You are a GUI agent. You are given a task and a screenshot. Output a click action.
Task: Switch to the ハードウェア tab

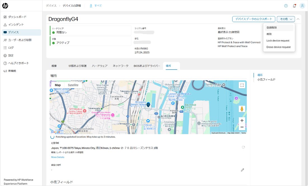click(100, 66)
